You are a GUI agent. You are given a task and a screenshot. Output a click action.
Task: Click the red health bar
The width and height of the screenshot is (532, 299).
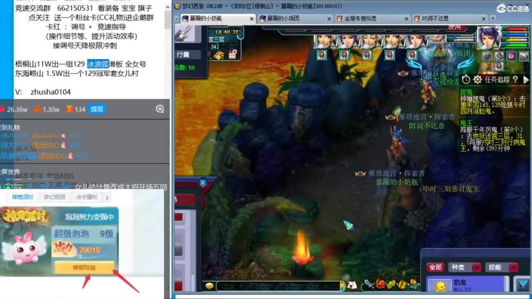[516, 29]
